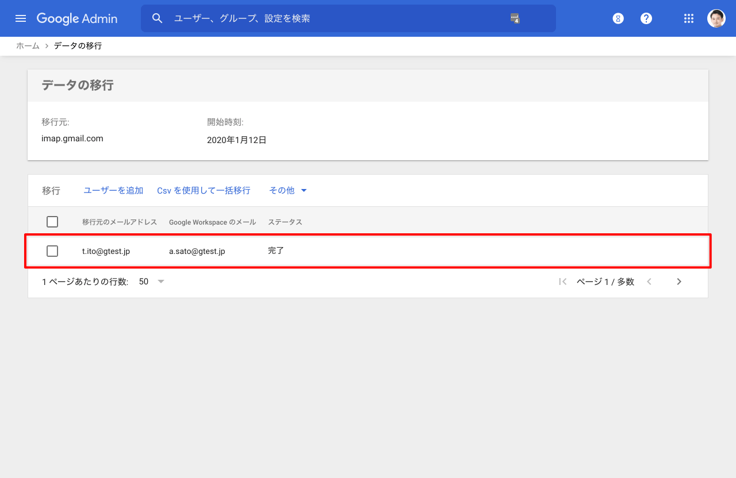Open rows per page 50 dropdown
Screen dimensions: 736x478
click(152, 282)
